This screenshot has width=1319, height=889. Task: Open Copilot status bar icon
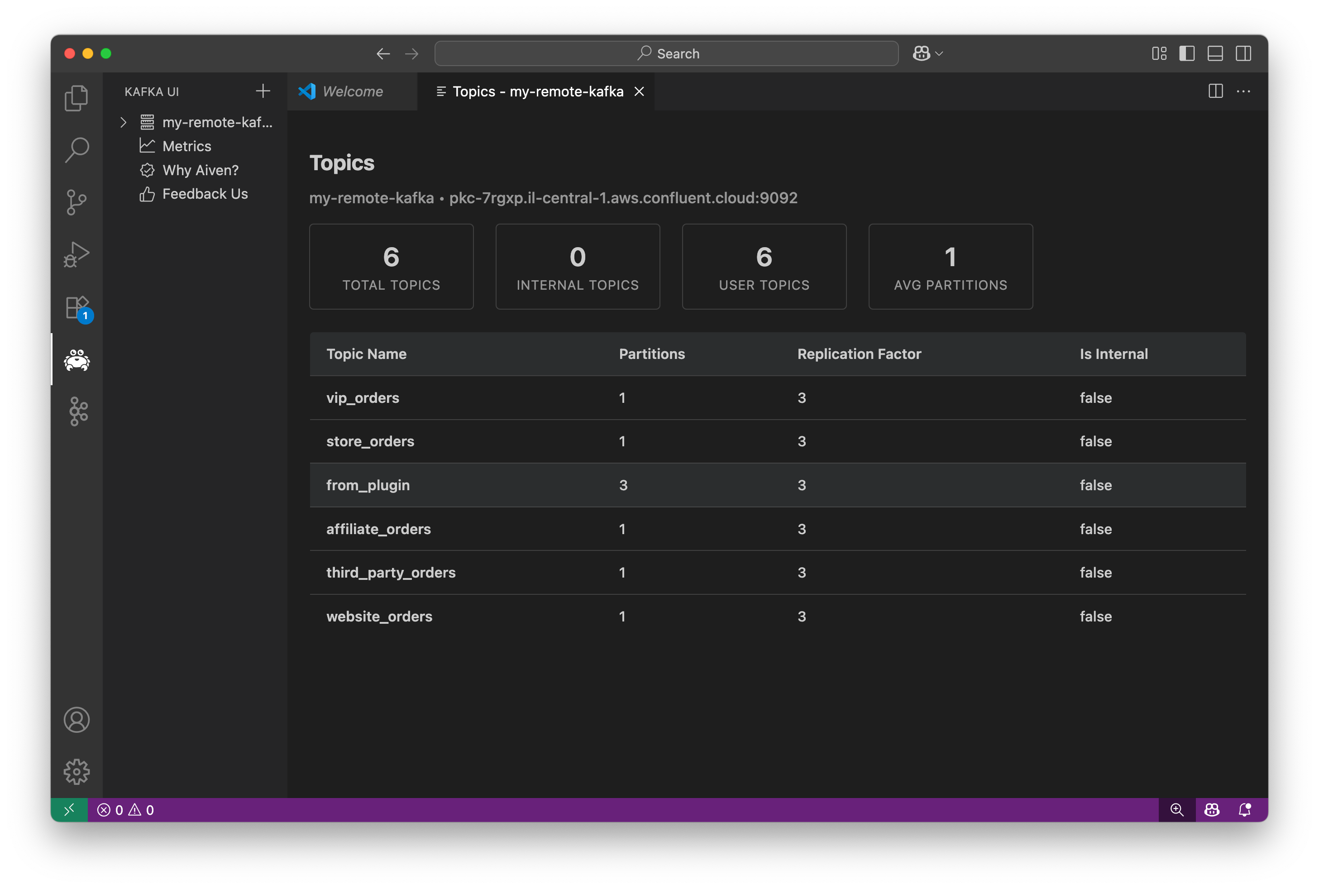click(1212, 810)
